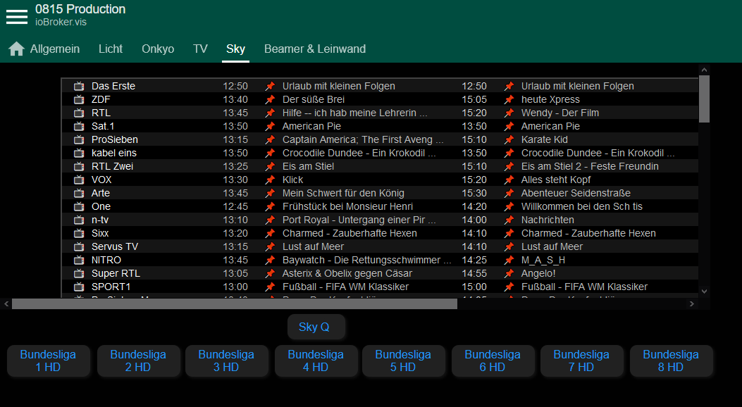The image size is (742, 407).
Task: Click the active Sky tab
Action: pos(235,49)
